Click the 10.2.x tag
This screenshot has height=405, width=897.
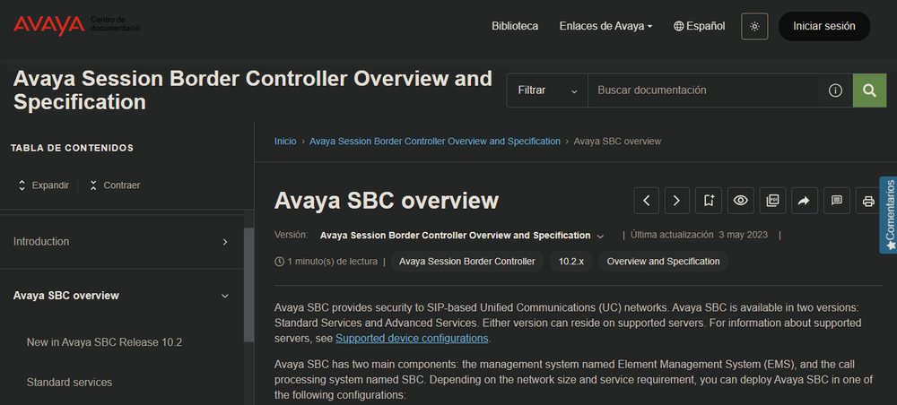pyautogui.click(x=570, y=262)
